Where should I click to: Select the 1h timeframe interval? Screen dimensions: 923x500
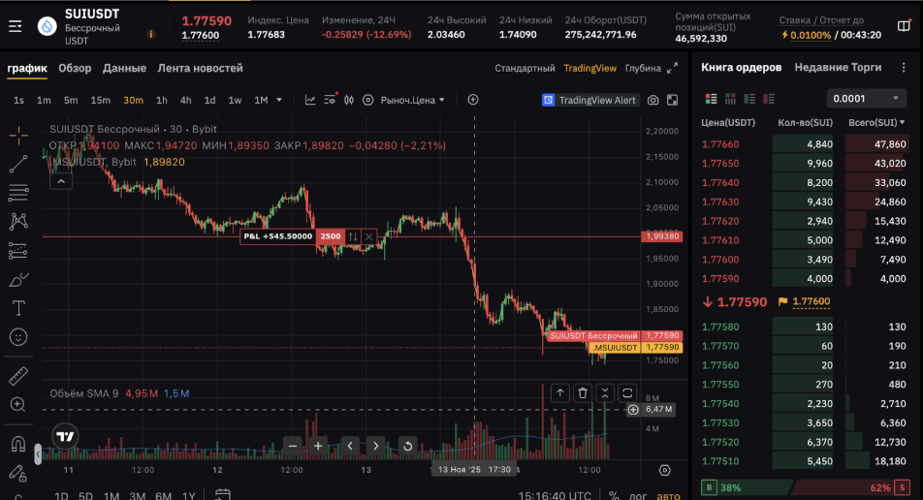click(x=162, y=100)
